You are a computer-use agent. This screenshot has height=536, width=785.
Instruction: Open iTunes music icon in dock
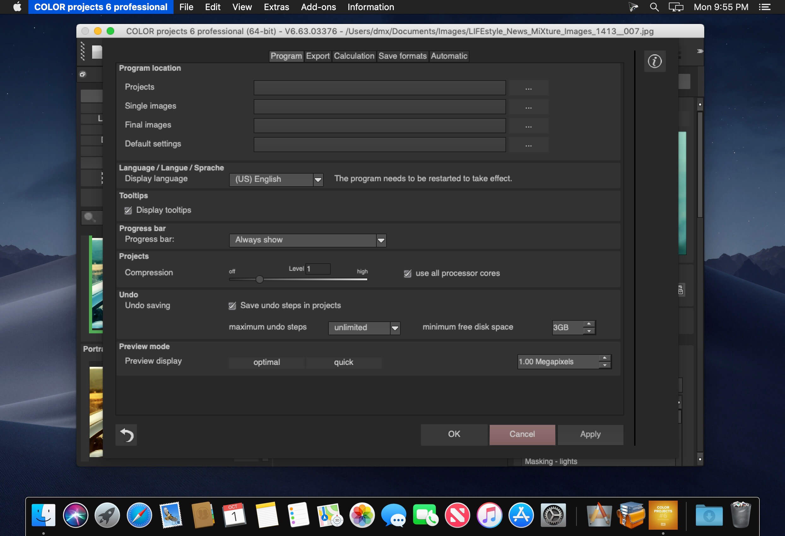point(489,515)
